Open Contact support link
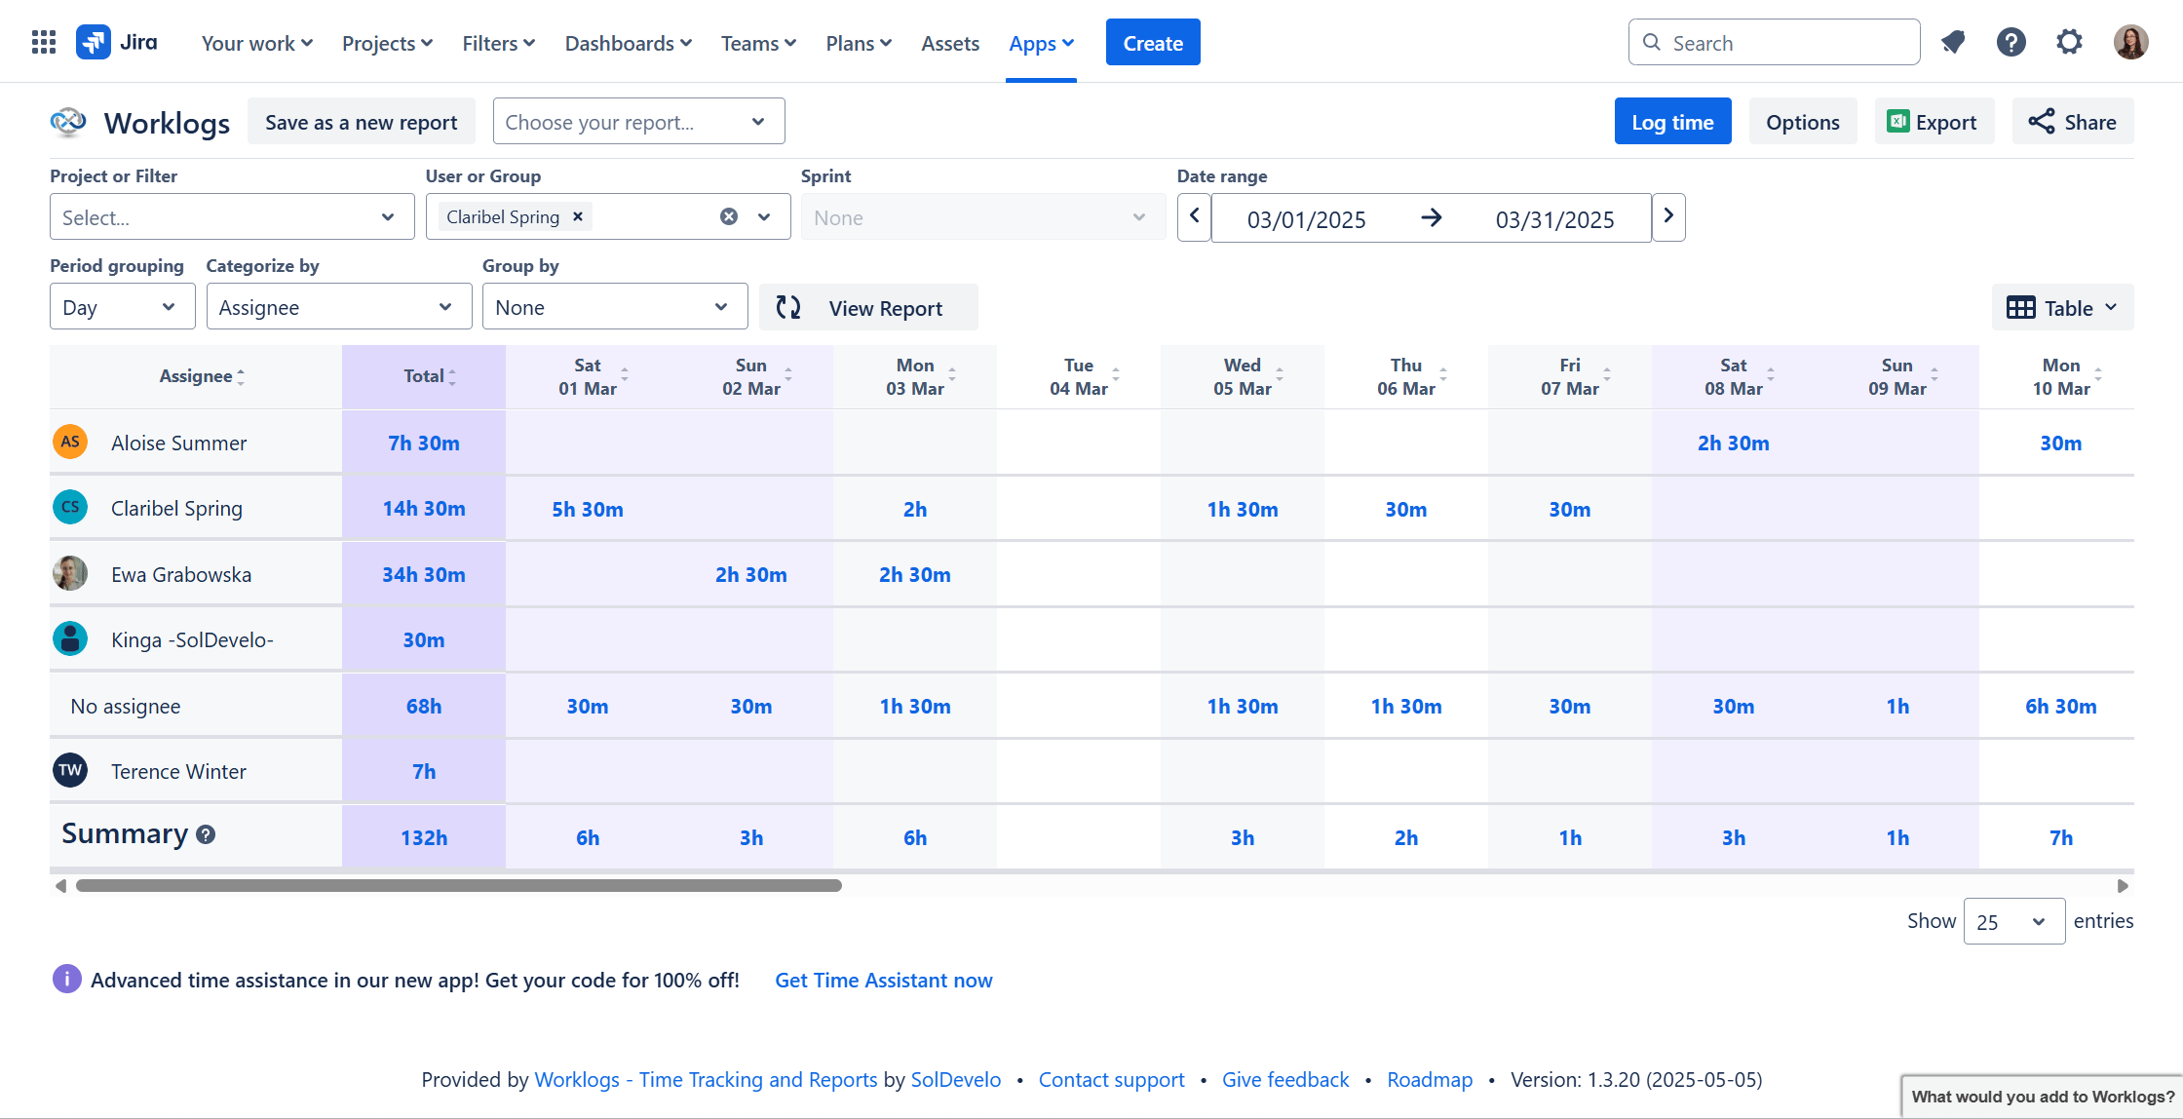This screenshot has width=2183, height=1119. [1111, 1079]
